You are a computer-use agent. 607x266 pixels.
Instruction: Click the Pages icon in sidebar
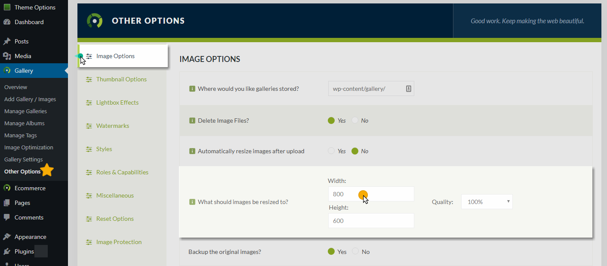click(x=7, y=203)
